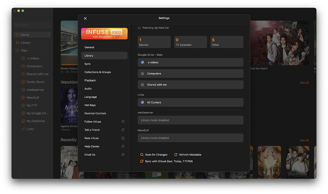Click My OneDrive share icon in sidebar
328x194 pixels.
(x=23, y=121)
